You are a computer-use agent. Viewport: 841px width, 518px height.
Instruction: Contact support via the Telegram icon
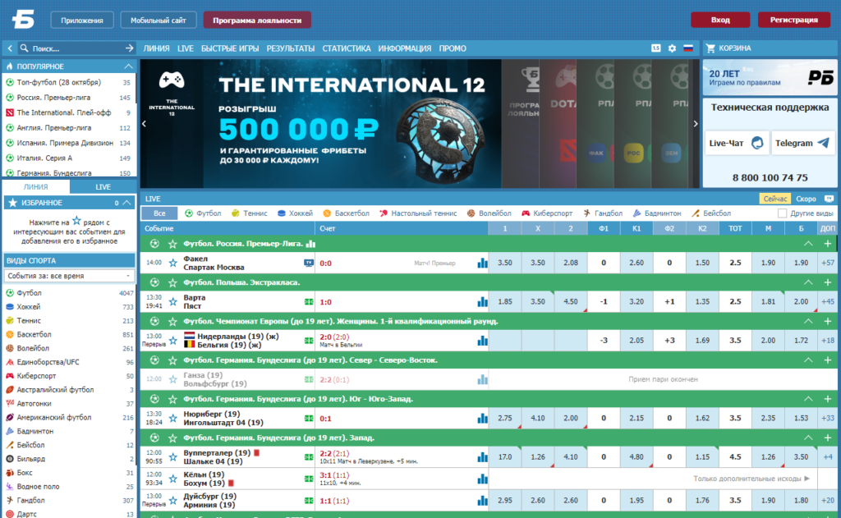pyautogui.click(x=823, y=143)
